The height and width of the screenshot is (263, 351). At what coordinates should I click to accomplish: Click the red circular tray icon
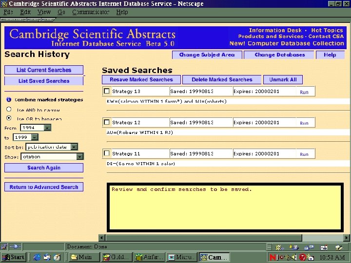coord(302,258)
